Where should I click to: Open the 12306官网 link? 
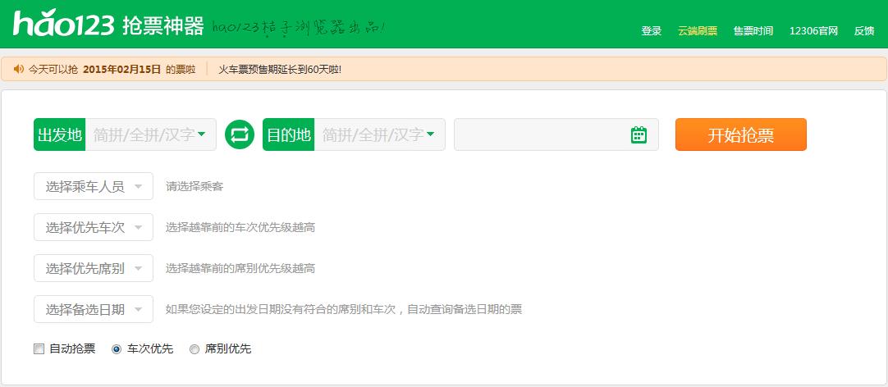(x=813, y=31)
